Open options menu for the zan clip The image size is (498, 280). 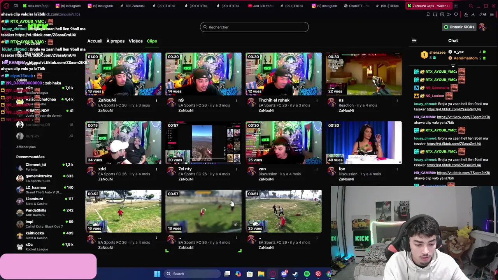click(x=317, y=169)
